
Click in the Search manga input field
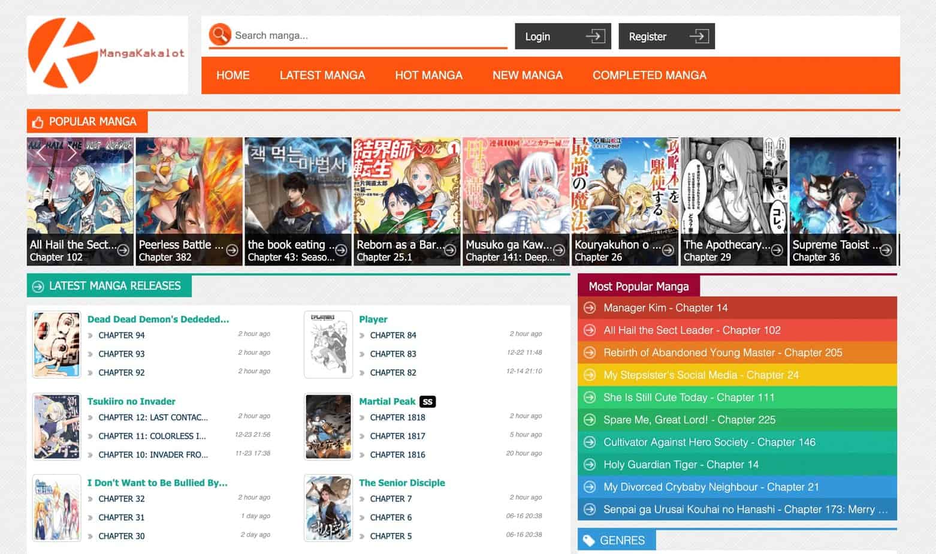coord(369,35)
